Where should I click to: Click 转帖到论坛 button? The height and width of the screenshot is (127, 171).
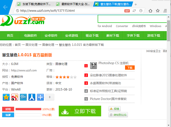118,115
